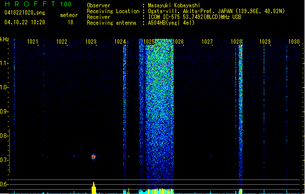The image size is (305, 194).
Task: Click the 1028 time axis label
Action: 236,42
